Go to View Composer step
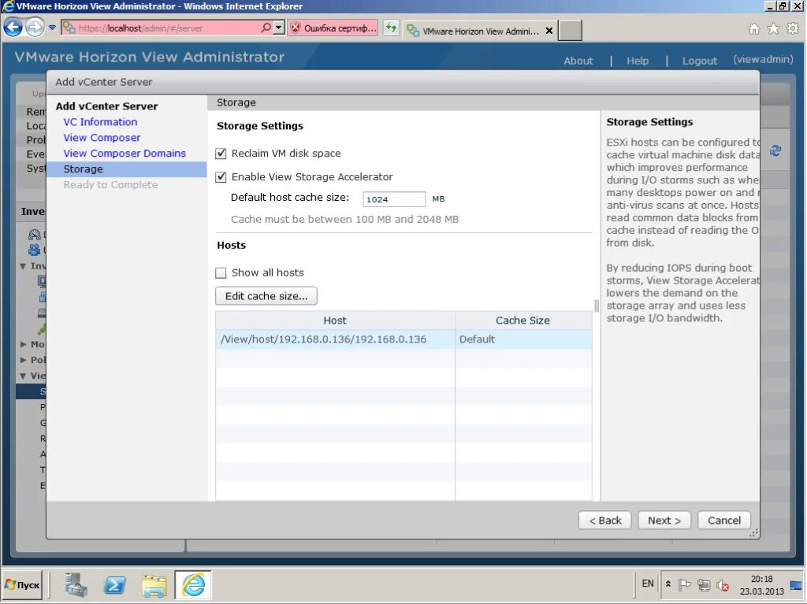Image resolution: width=807 pixels, height=604 pixels. point(102,138)
